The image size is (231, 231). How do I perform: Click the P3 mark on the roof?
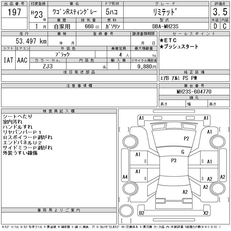point(174,161)
